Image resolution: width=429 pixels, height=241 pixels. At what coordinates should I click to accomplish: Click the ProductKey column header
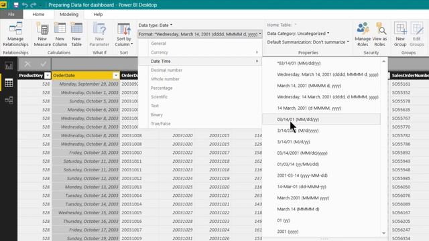(x=31, y=76)
